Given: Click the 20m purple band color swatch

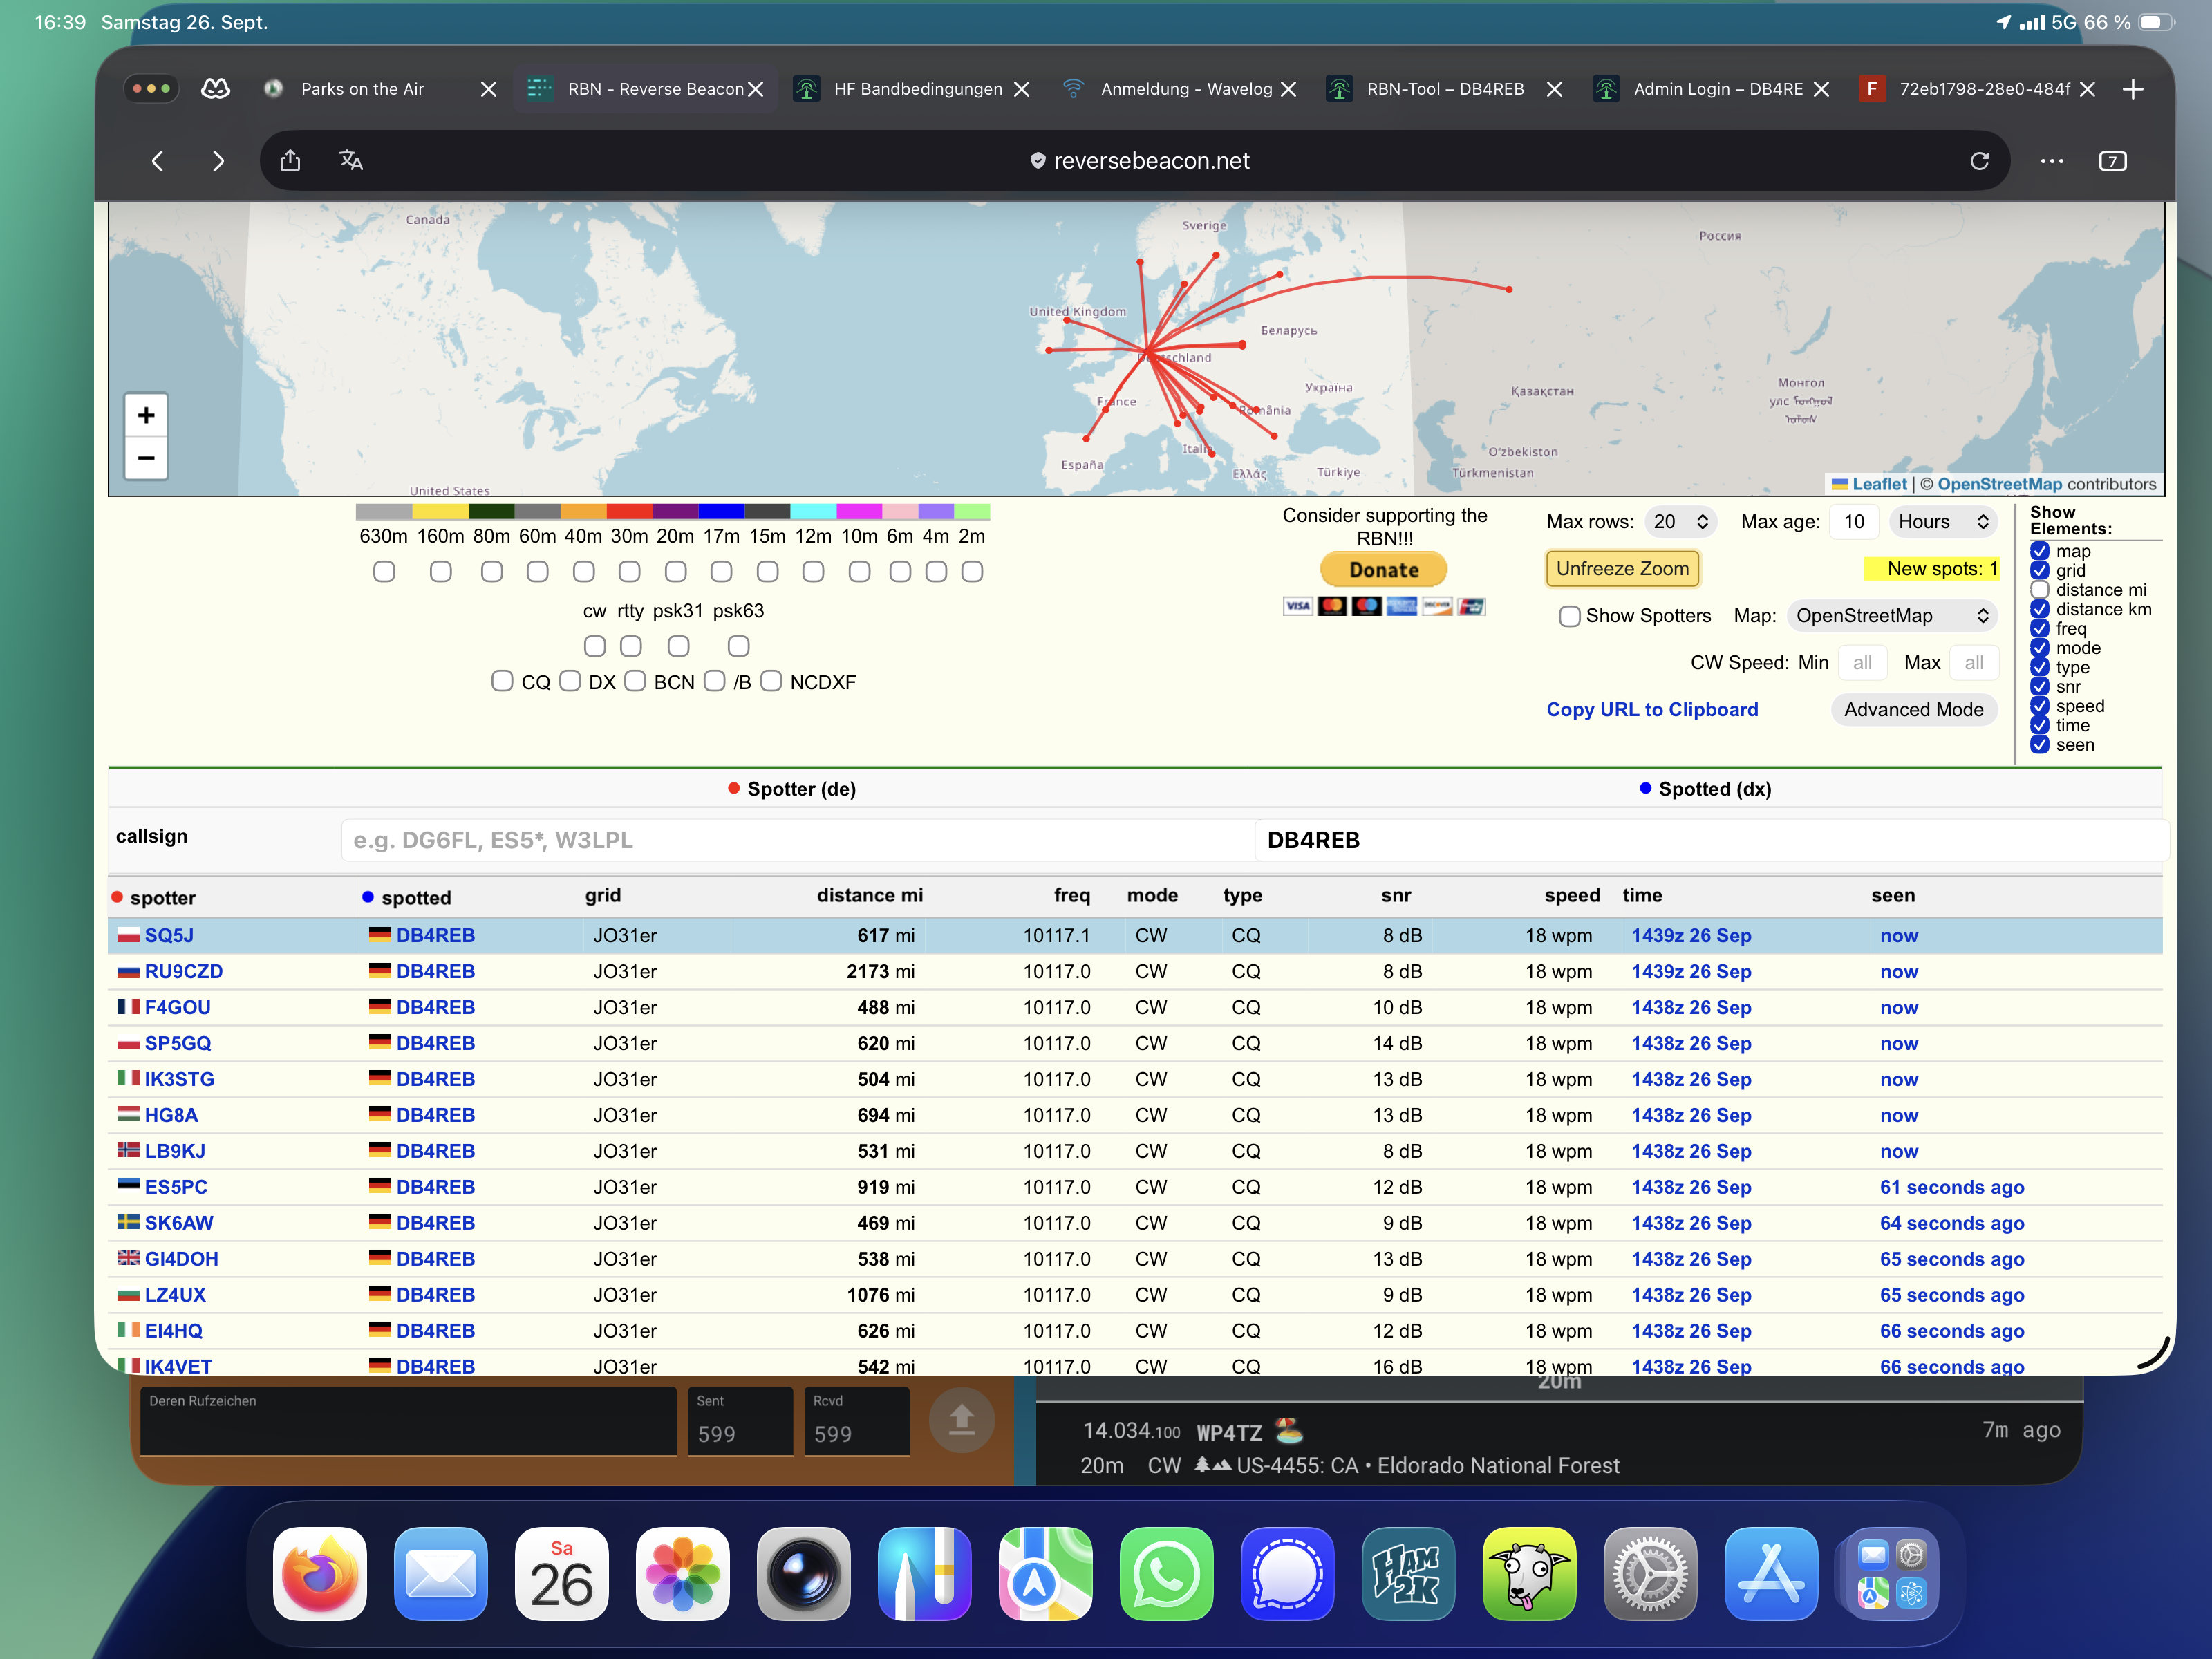Looking at the screenshot, I should click(x=676, y=511).
